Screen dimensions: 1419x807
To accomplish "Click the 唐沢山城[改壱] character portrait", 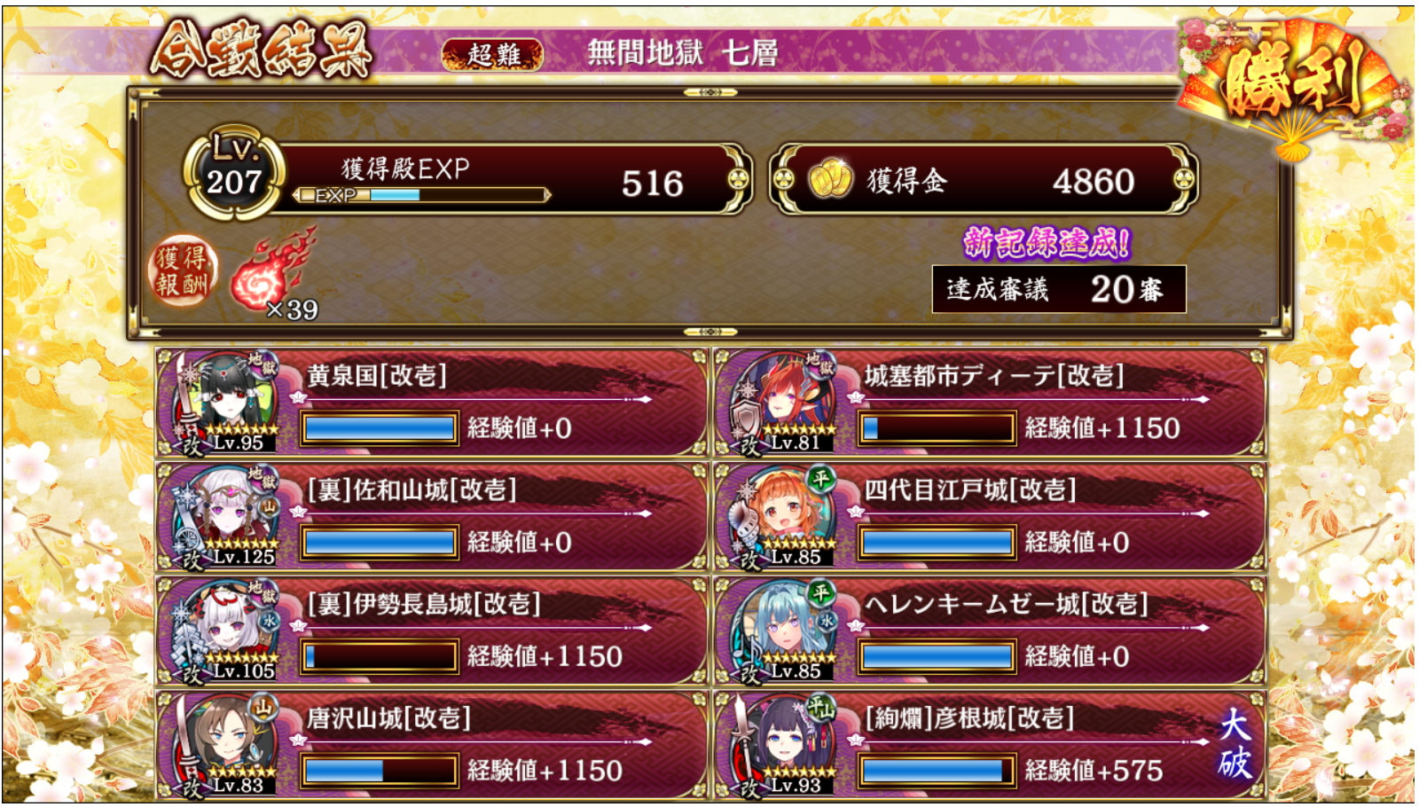I will [226, 745].
